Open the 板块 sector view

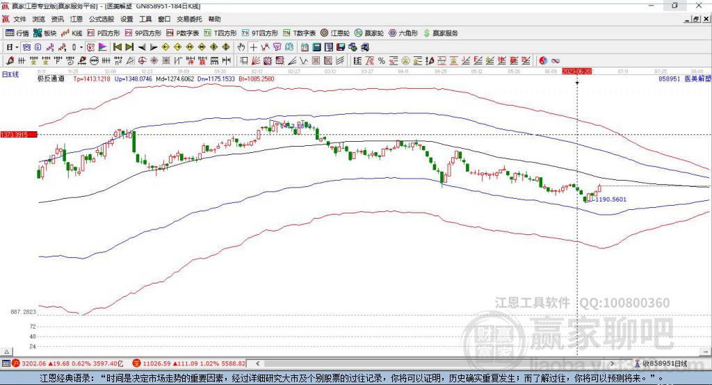[45, 33]
